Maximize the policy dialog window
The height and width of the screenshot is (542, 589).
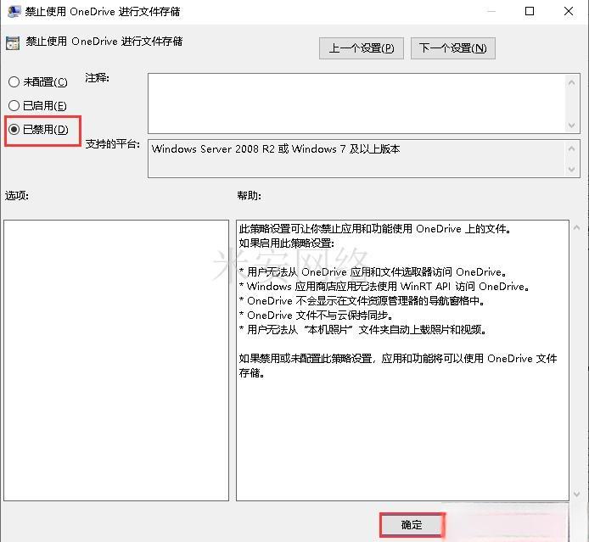[530, 11]
